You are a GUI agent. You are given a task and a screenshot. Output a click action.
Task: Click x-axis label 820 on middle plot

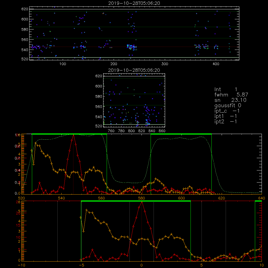pyautogui.click(x=142, y=131)
